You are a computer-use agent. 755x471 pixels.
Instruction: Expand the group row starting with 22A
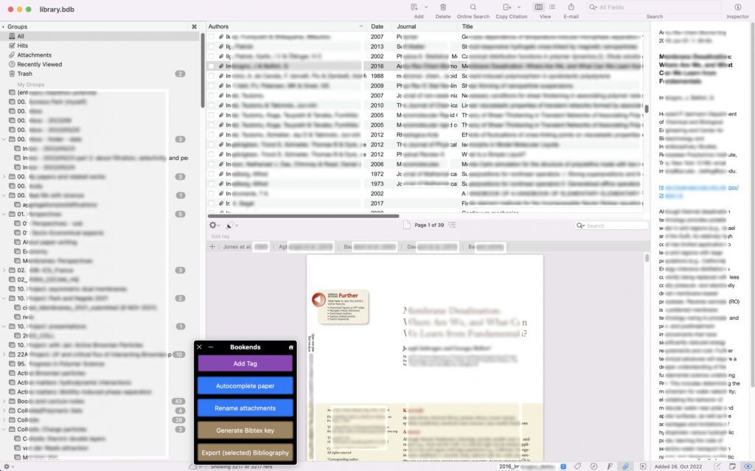[4, 355]
